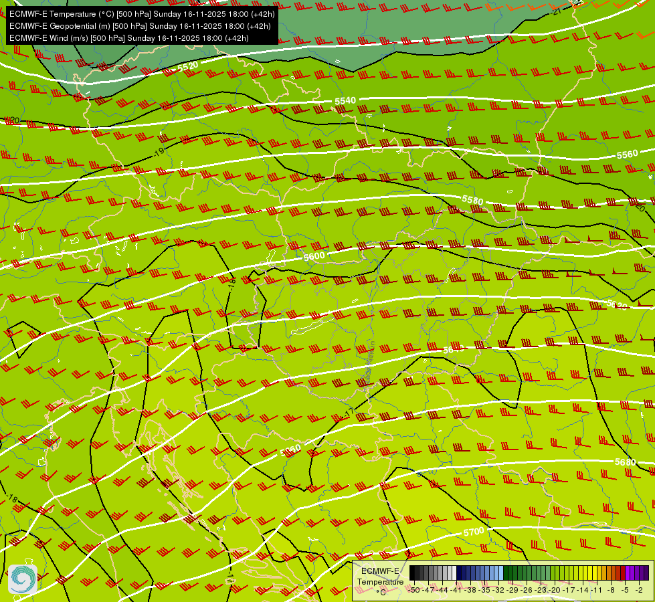Click the -50 value in the color legend
Screen dimensions: 655x602
point(414,590)
